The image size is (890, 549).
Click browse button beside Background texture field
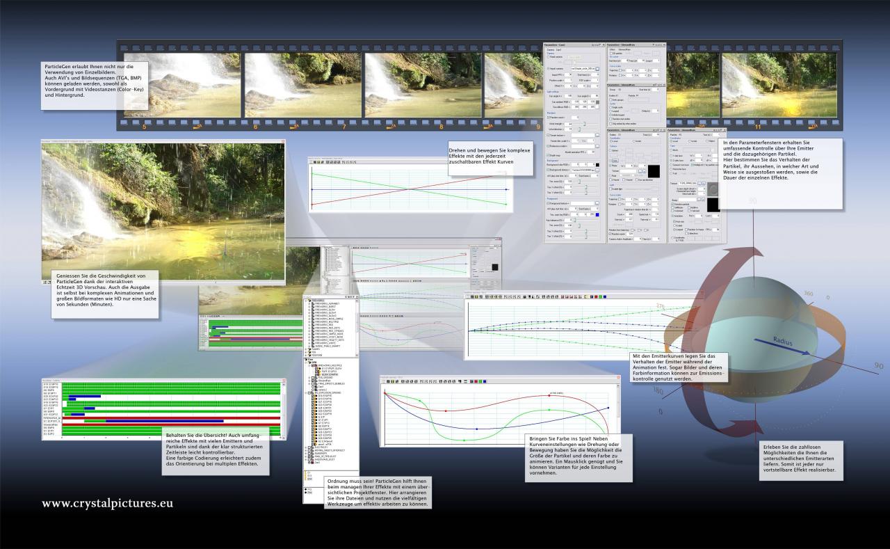597,170
